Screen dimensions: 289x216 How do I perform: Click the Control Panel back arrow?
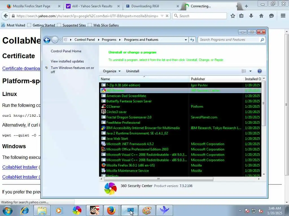pos(47,40)
